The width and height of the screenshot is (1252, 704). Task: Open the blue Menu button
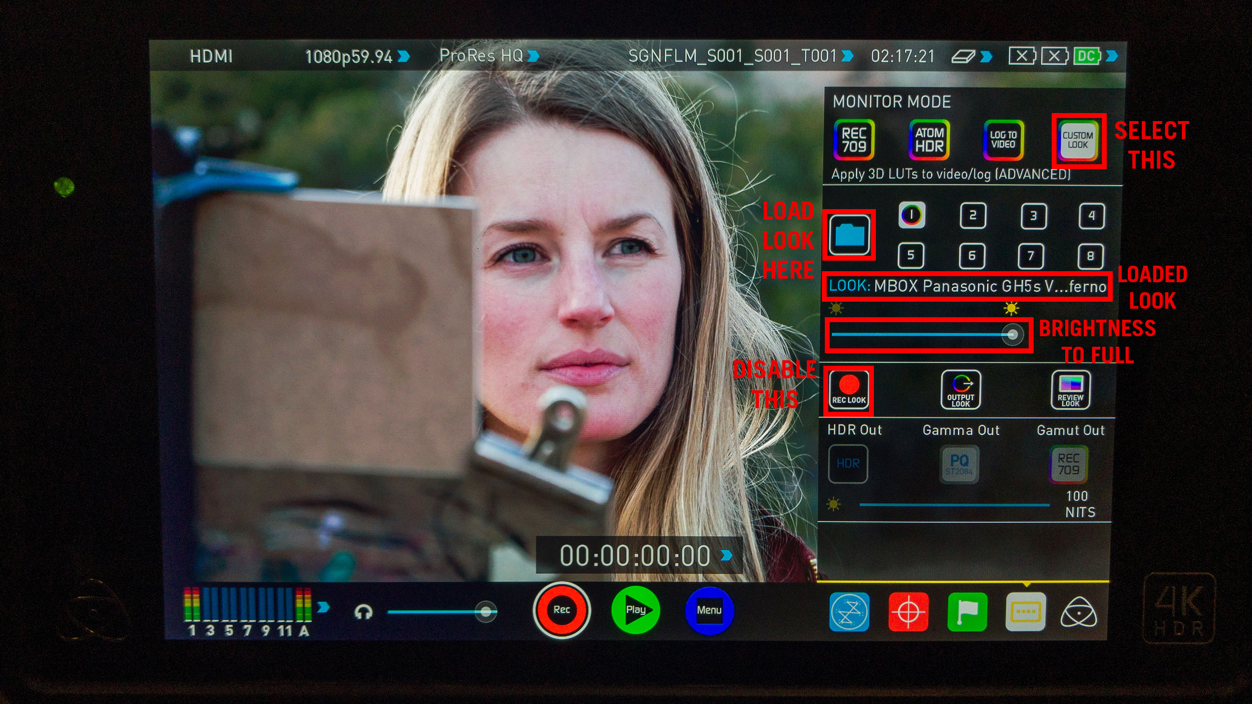tap(709, 610)
